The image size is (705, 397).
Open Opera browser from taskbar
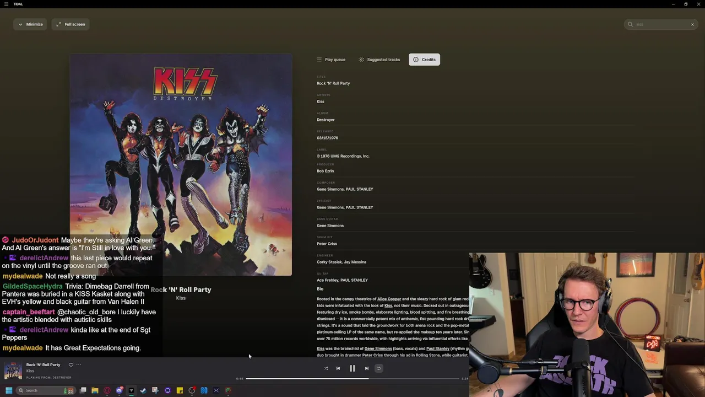point(107,390)
